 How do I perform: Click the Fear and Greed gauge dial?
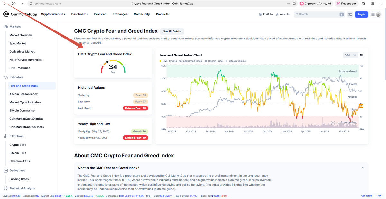click(x=113, y=67)
